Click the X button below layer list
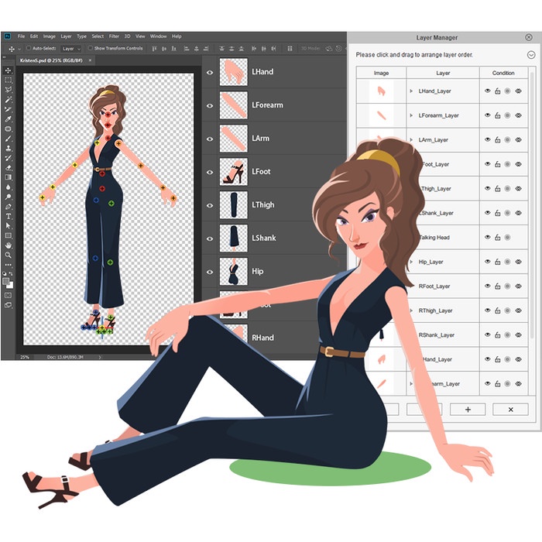542x542 pixels. point(510,409)
